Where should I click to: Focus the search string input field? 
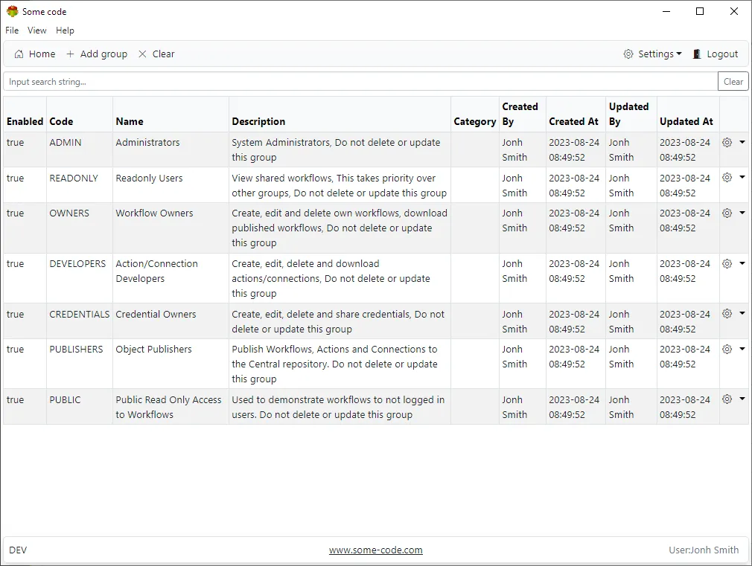click(x=360, y=82)
